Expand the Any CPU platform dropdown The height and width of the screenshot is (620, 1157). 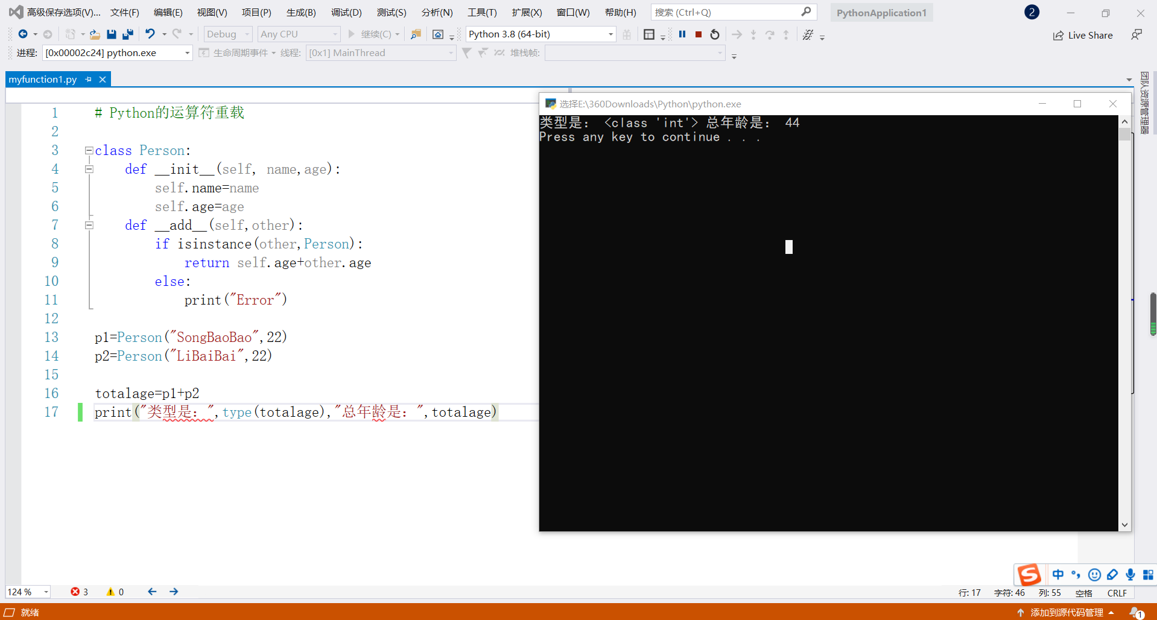pyautogui.click(x=299, y=34)
